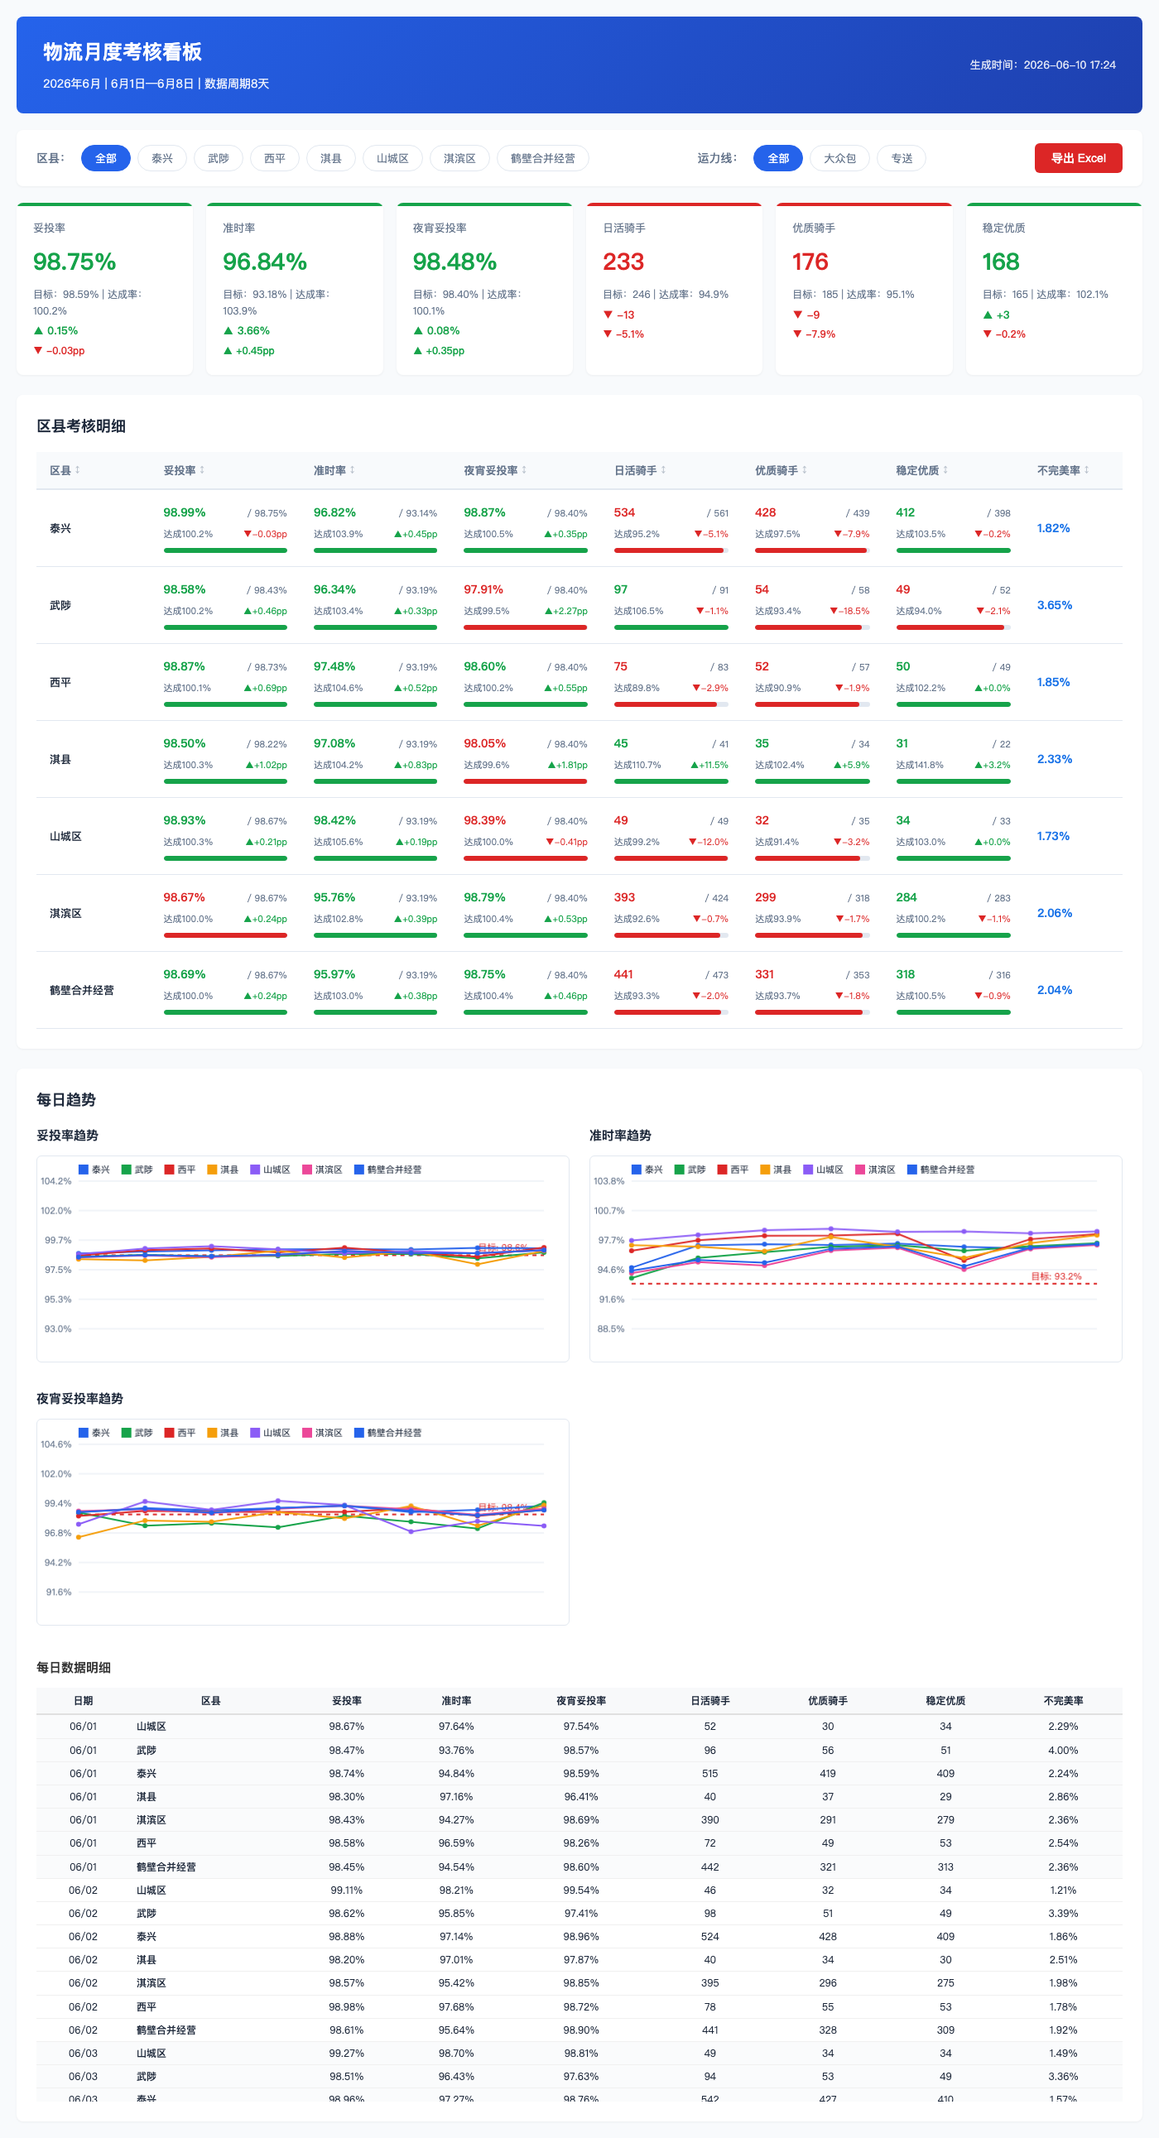Filter by 泰兴 district chip
The width and height of the screenshot is (1159, 2138).
[x=162, y=159]
